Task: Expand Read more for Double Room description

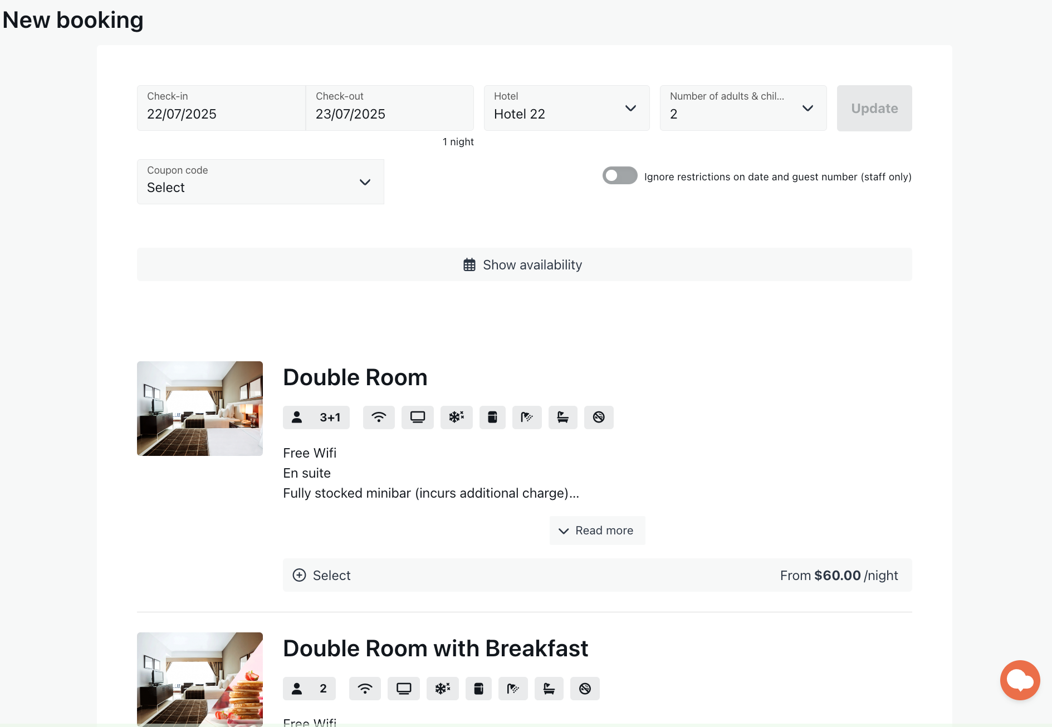Action: 597,530
